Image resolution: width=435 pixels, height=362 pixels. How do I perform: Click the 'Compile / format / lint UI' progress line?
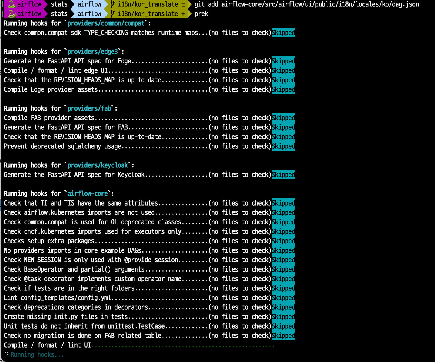(47, 345)
